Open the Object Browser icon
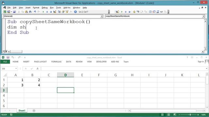The image size is (209, 117). (x=67, y=12)
